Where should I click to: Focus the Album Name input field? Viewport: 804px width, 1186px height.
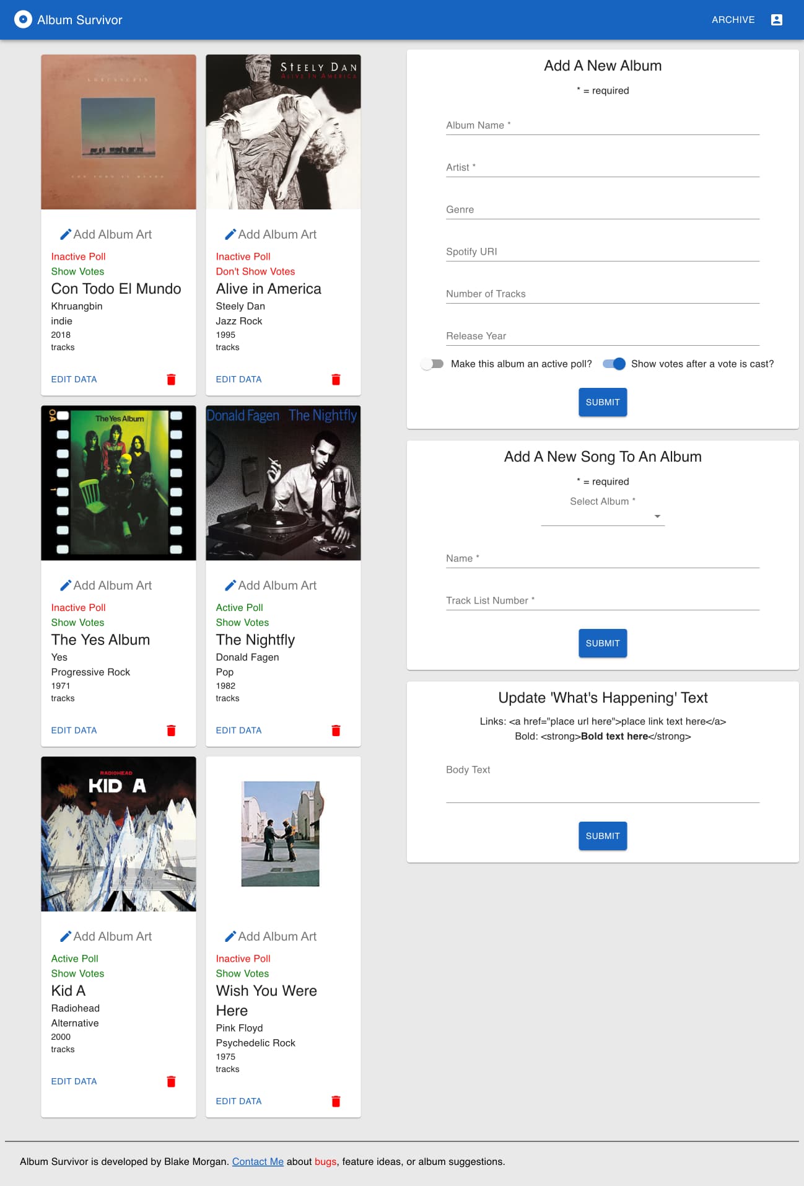(603, 125)
